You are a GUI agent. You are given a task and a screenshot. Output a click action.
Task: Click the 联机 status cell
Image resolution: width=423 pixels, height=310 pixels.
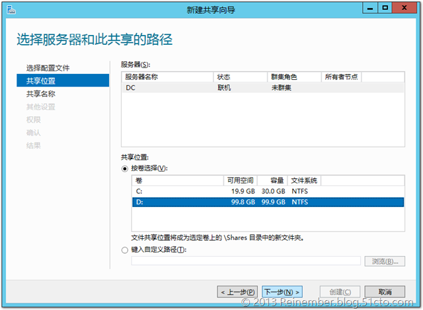224,88
